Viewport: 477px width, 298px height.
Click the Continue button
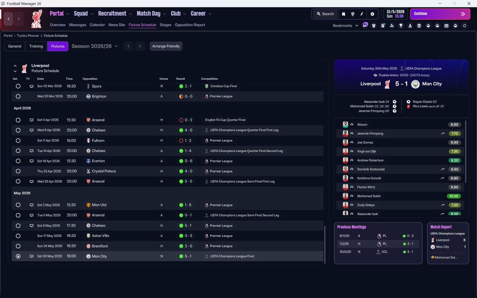click(x=440, y=14)
